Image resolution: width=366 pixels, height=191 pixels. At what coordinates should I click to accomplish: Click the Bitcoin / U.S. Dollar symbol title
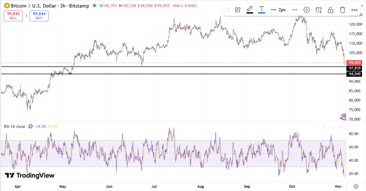coord(50,6)
